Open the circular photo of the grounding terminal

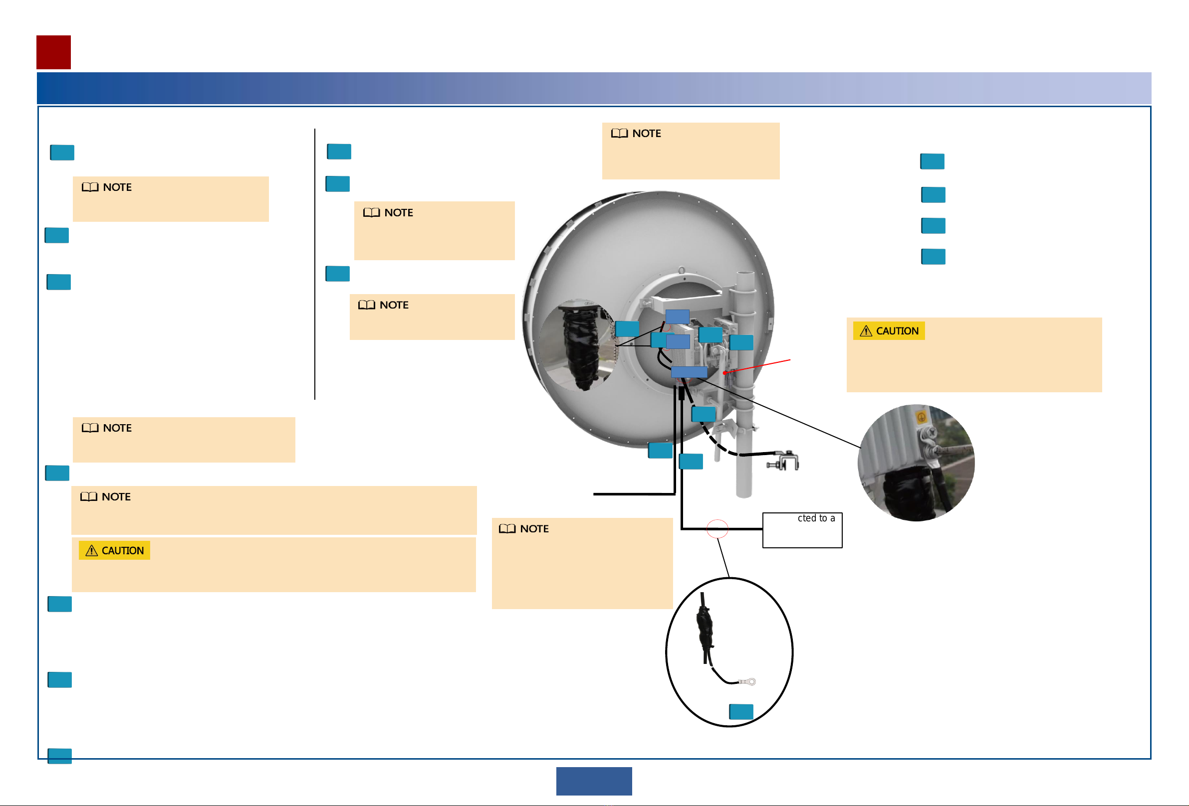tap(916, 463)
